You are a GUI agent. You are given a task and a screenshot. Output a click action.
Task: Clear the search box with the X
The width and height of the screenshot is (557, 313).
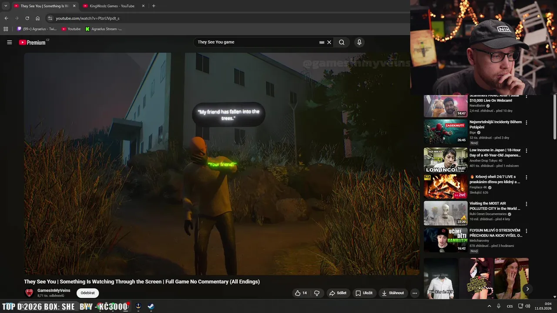329,42
